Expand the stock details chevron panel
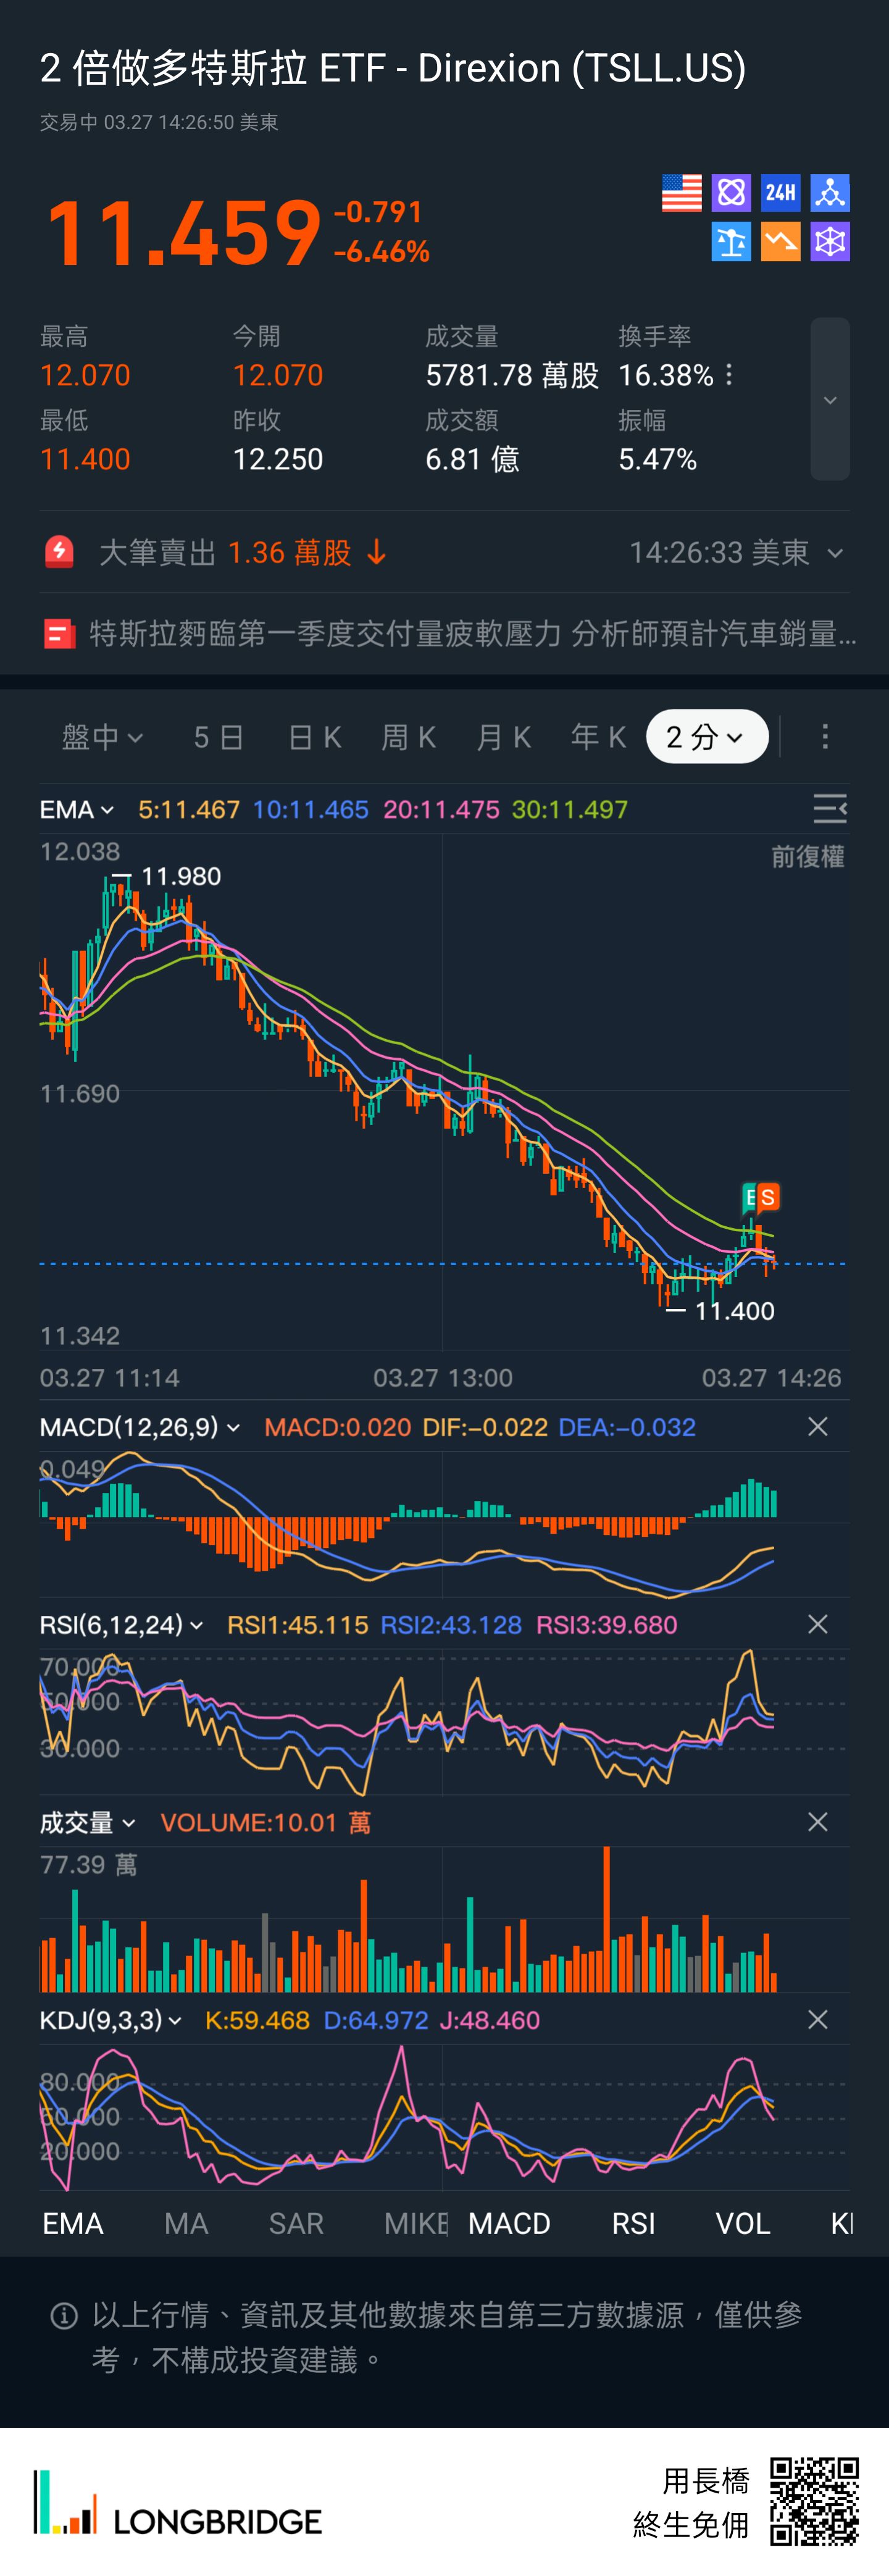The height and width of the screenshot is (2576, 889). [x=829, y=400]
